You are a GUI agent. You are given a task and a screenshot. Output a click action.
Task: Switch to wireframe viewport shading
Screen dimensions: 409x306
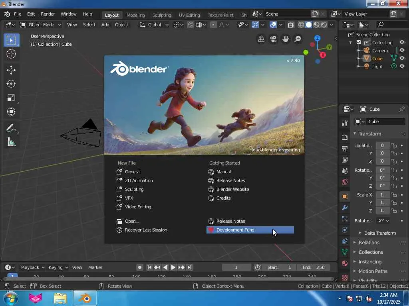(301, 25)
